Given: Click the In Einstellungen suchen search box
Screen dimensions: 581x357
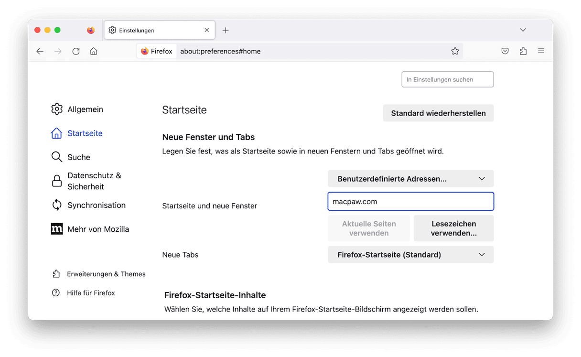Looking at the screenshot, I should pos(447,79).
